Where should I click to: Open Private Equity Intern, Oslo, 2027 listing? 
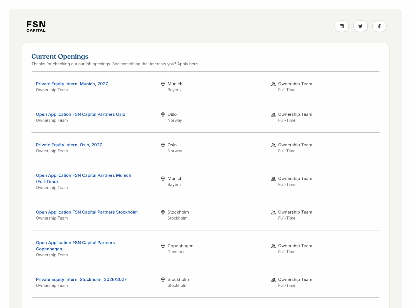tap(69, 145)
